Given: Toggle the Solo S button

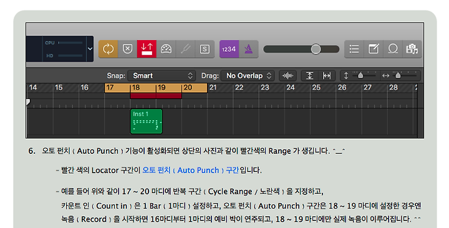Looking at the screenshot, I should (205, 49).
